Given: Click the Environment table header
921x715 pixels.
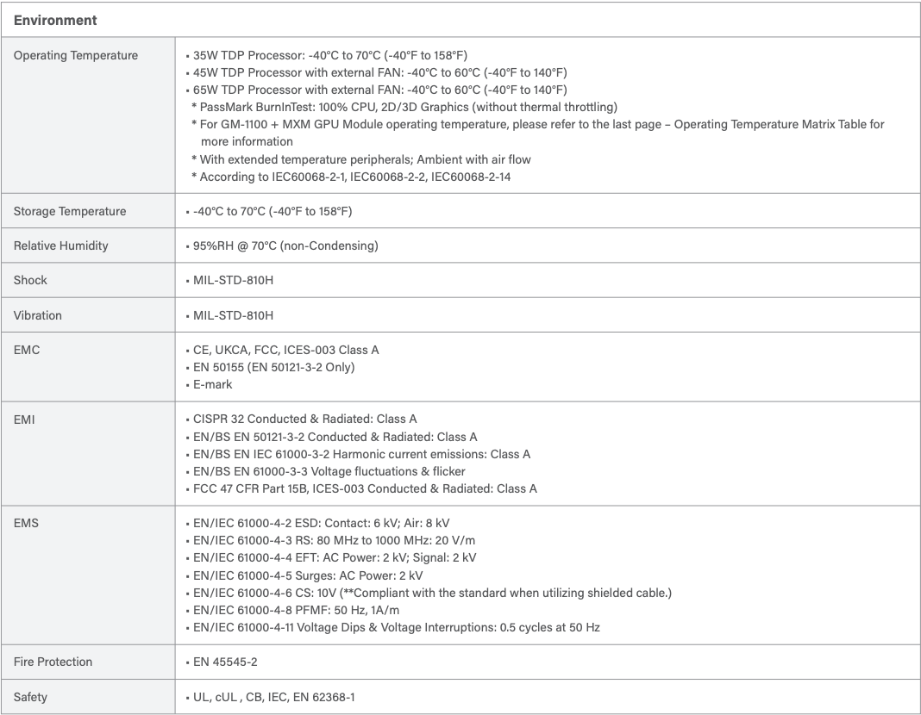Looking at the screenshot, I should [x=55, y=20].
